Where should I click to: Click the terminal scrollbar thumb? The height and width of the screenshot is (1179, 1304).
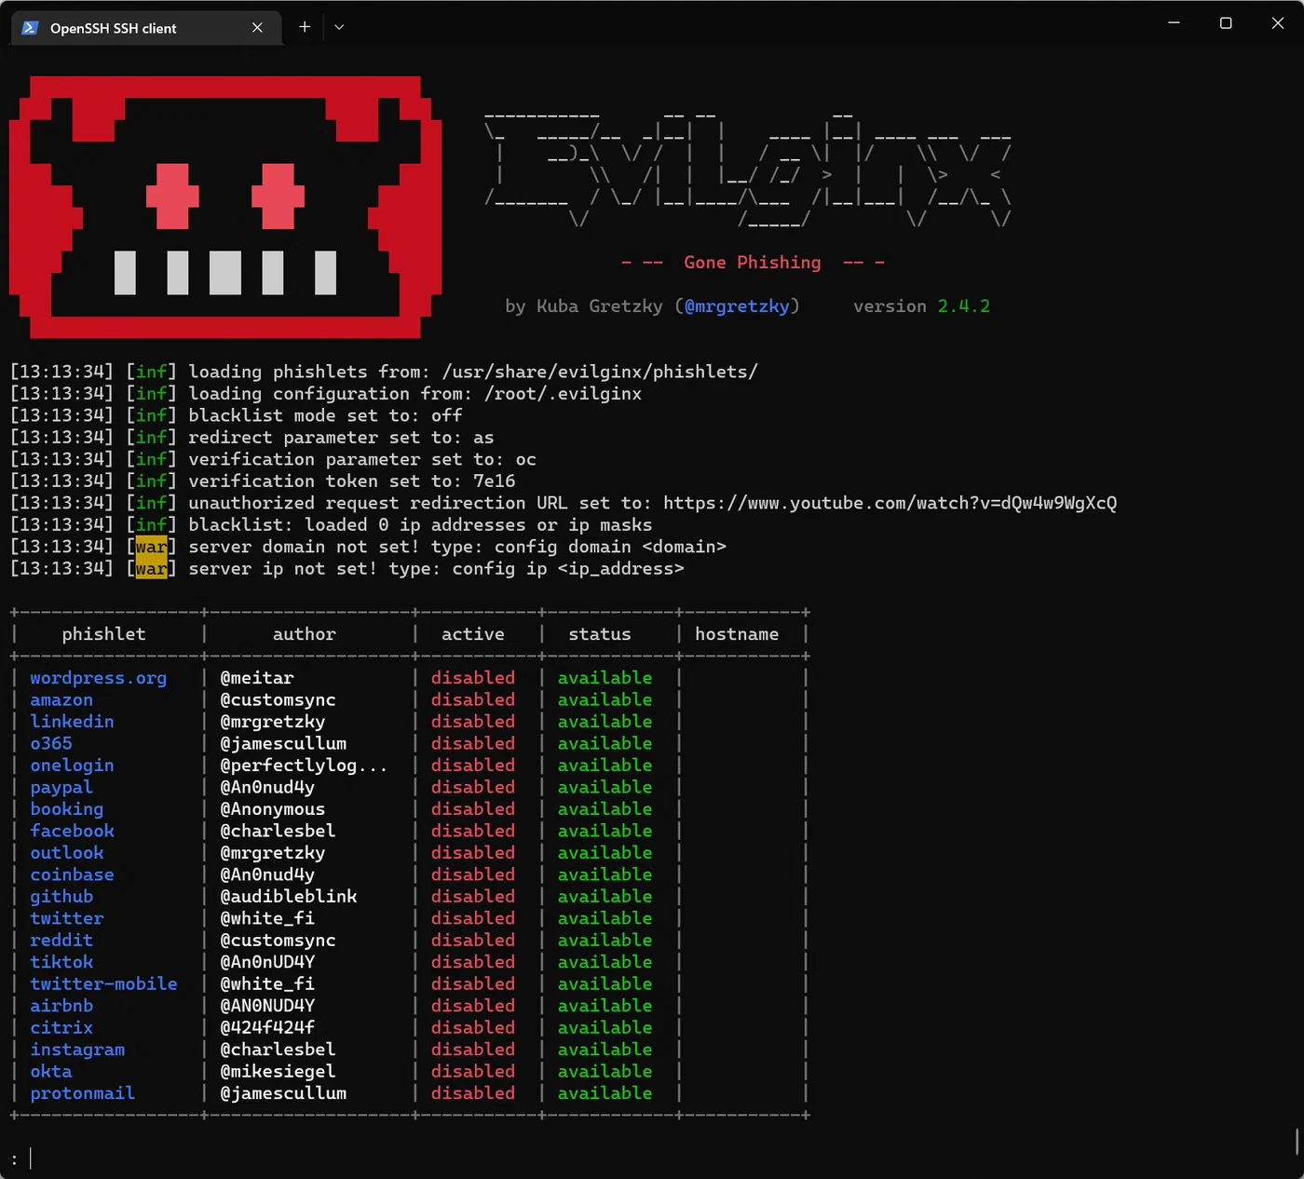pos(1297,1141)
